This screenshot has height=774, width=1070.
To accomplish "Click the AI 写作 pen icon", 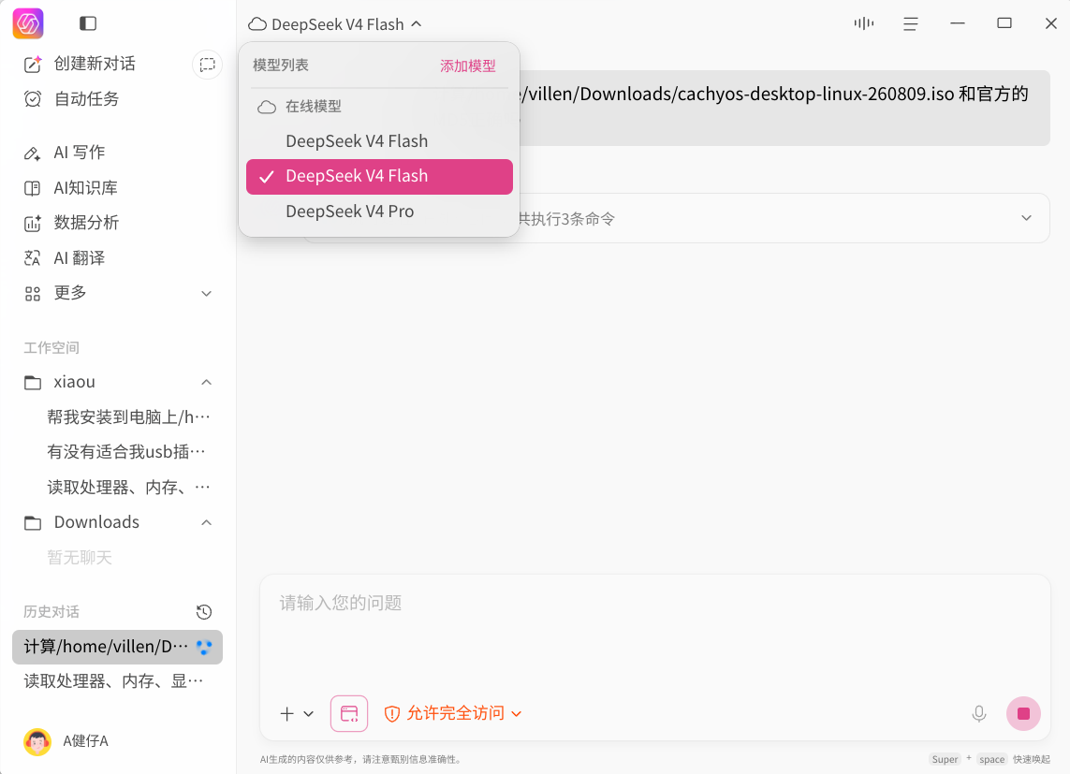I will tap(33, 153).
